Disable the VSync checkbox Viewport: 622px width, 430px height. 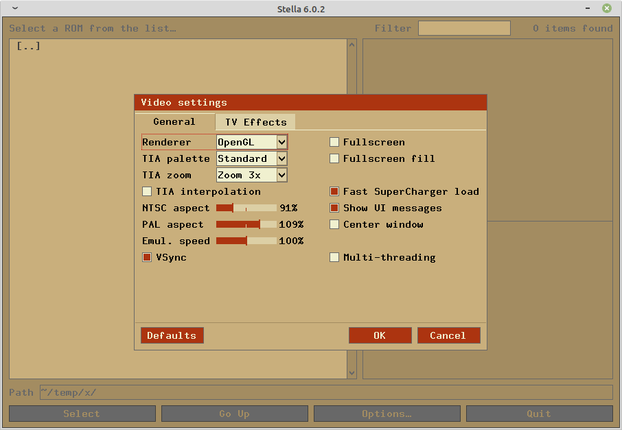(147, 258)
